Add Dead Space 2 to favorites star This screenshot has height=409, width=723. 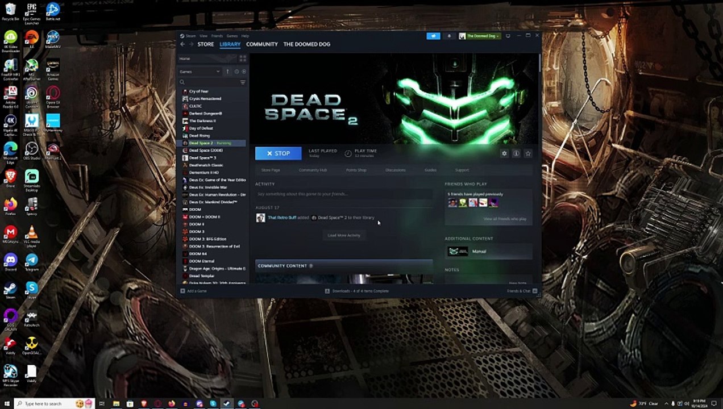point(527,153)
